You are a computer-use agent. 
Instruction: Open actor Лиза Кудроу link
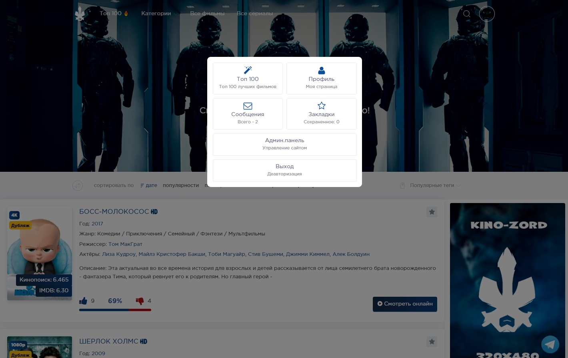(119, 254)
